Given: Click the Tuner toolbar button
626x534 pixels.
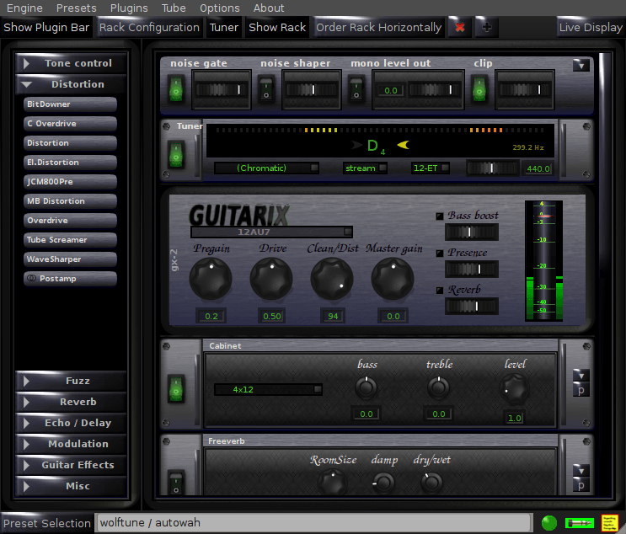Looking at the screenshot, I should coord(224,27).
